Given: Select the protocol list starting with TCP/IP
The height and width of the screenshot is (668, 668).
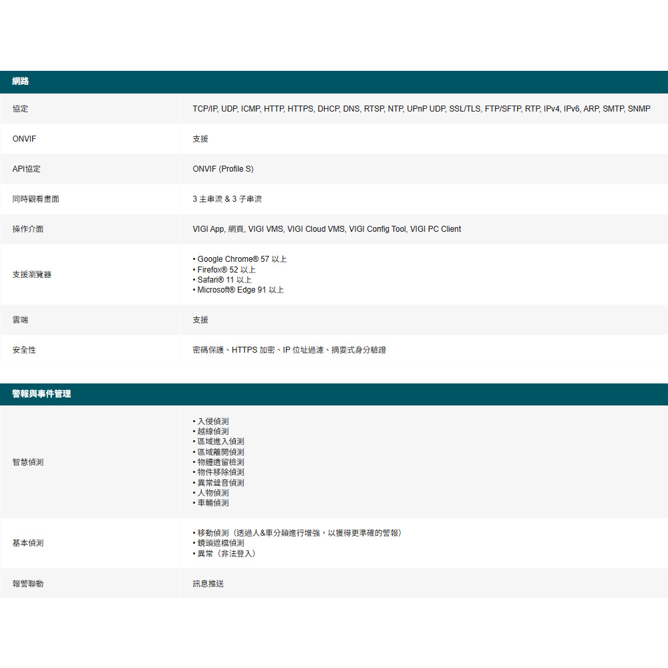Looking at the screenshot, I should [x=421, y=109].
